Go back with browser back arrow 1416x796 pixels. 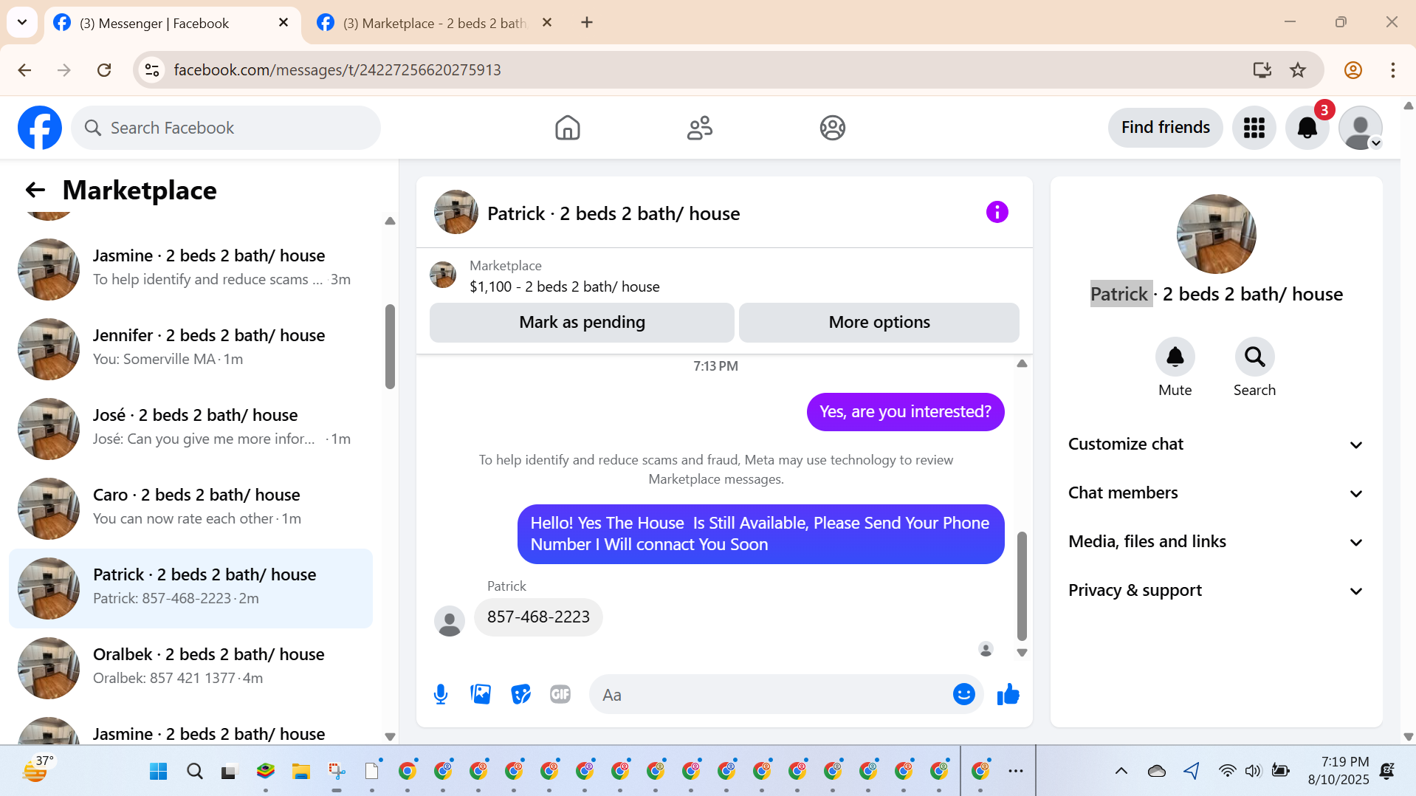click(x=24, y=70)
